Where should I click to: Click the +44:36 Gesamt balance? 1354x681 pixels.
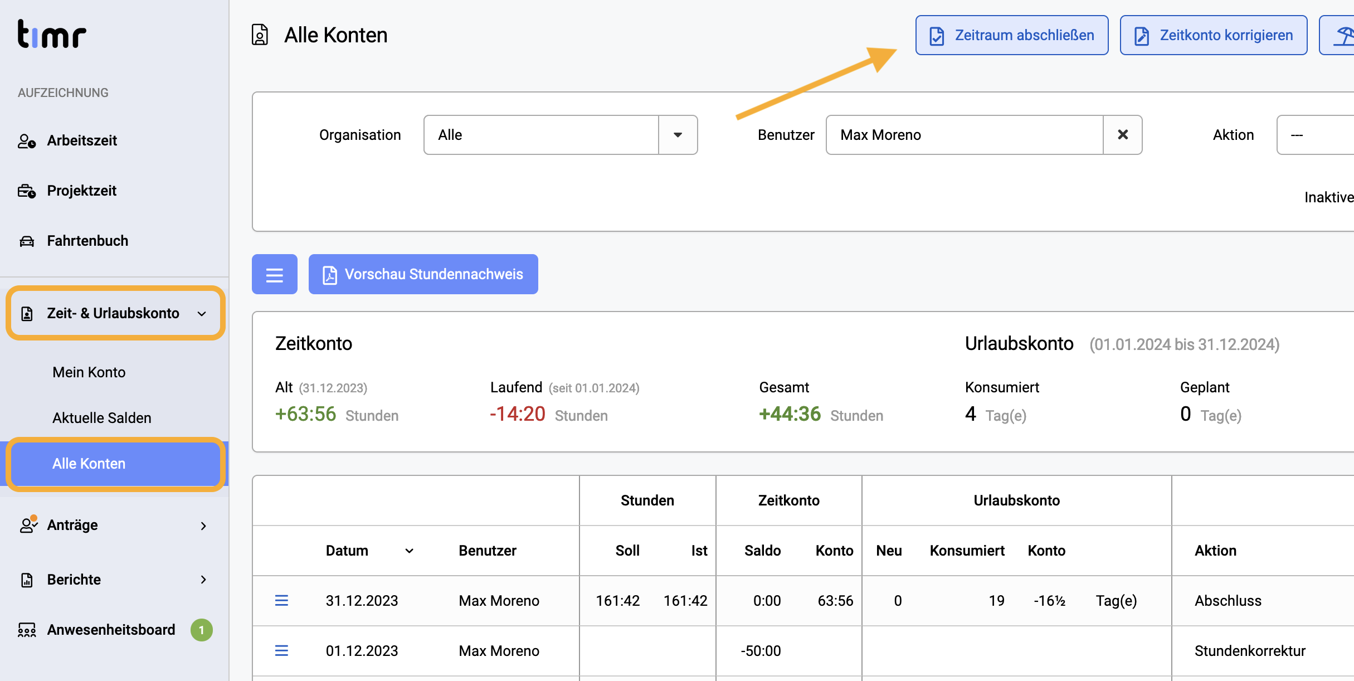pos(790,414)
